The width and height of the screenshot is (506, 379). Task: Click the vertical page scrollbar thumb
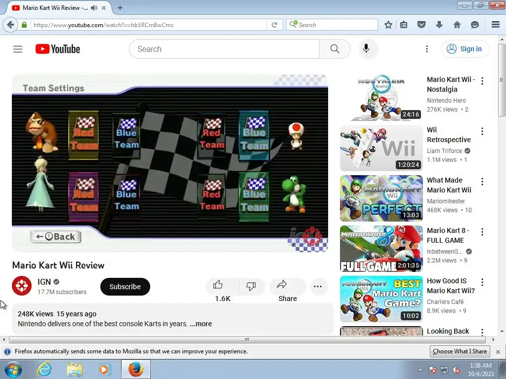point(502,80)
